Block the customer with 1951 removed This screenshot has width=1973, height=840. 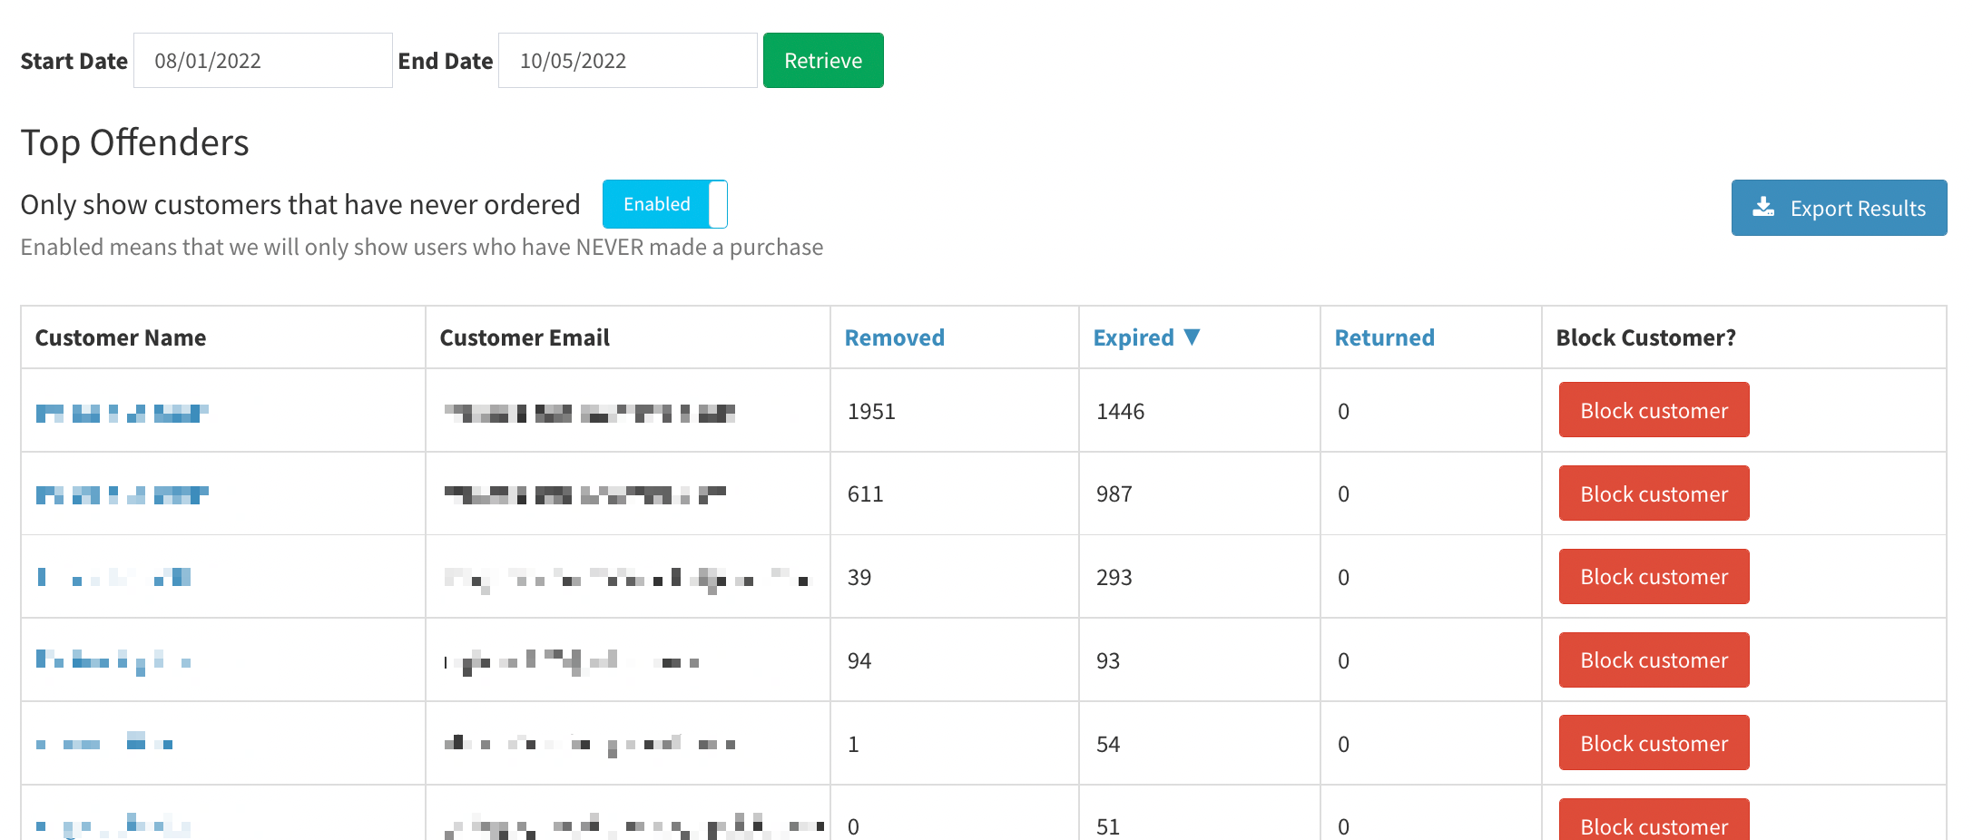[x=1653, y=410]
